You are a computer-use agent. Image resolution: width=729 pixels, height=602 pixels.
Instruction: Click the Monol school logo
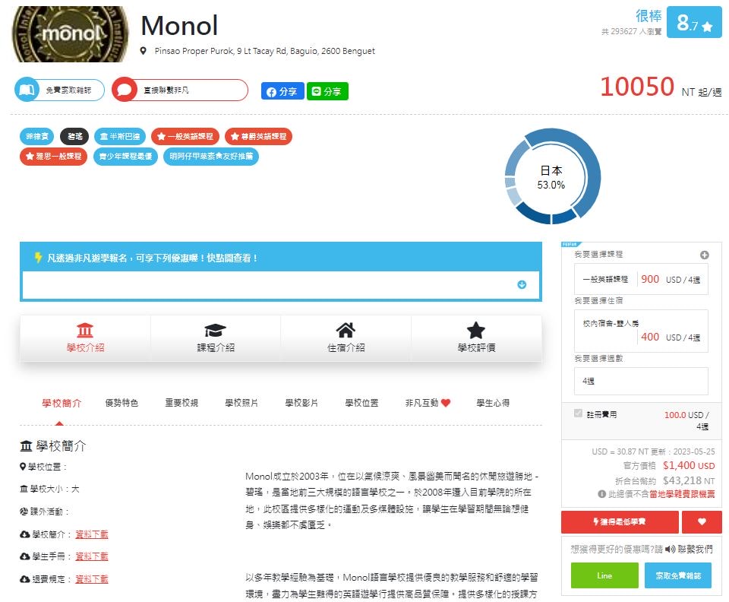(x=70, y=34)
